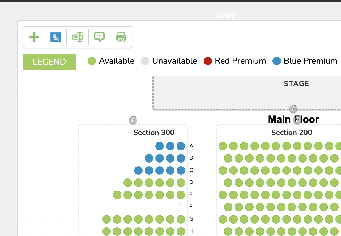Select the blue seat tool icon
The height and width of the screenshot is (236, 341).
coord(56,37)
